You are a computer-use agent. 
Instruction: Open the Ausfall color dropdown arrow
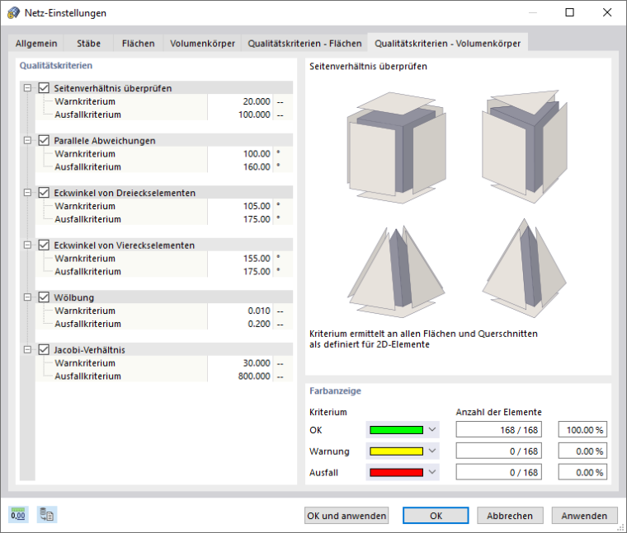[432, 472]
